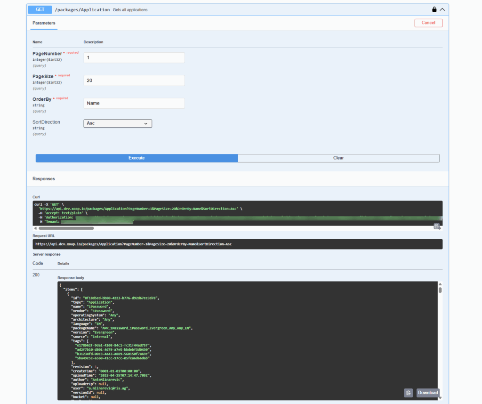Execute the API request
This screenshot has width=482, height=404.
click(137, 158)
